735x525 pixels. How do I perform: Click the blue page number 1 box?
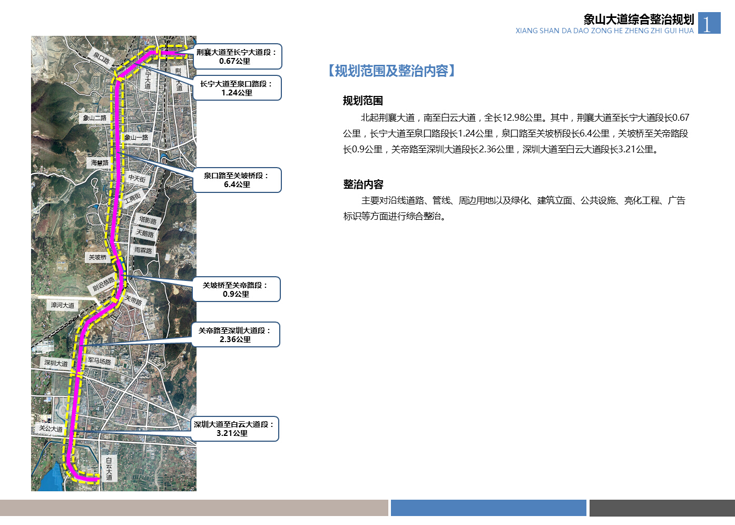[709, 23]
